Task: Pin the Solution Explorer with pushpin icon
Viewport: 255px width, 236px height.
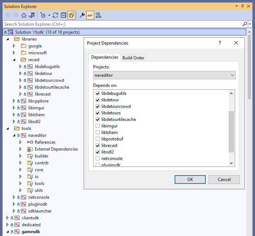Action: click(x=242, y=6)
